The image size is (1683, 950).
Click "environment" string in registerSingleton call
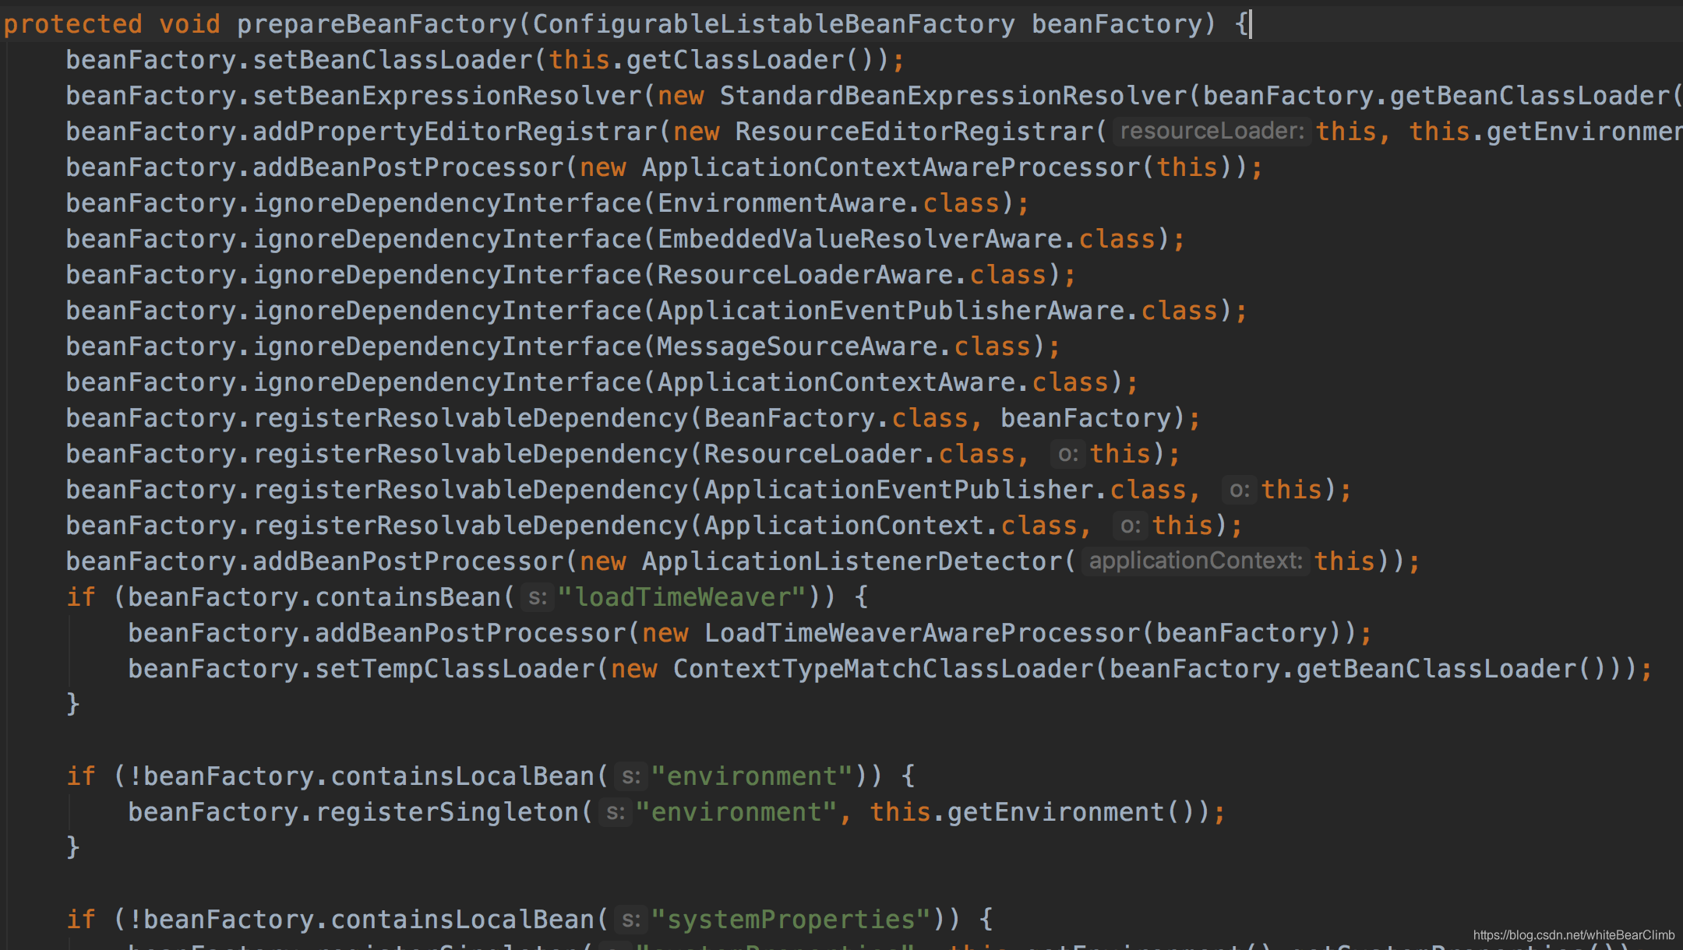click(736, 812)
